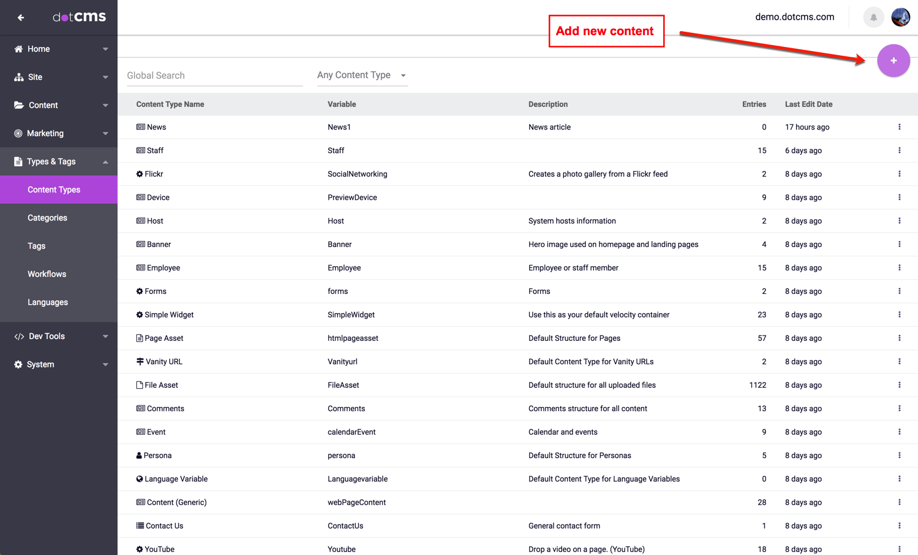The width and height of the screenshot is (918, 555).
Task: Go to Workflows in the sidebar
Action: point(47,274)
